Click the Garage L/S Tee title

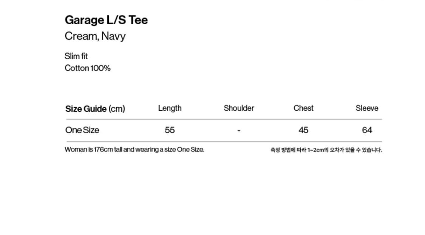point(106,20)
